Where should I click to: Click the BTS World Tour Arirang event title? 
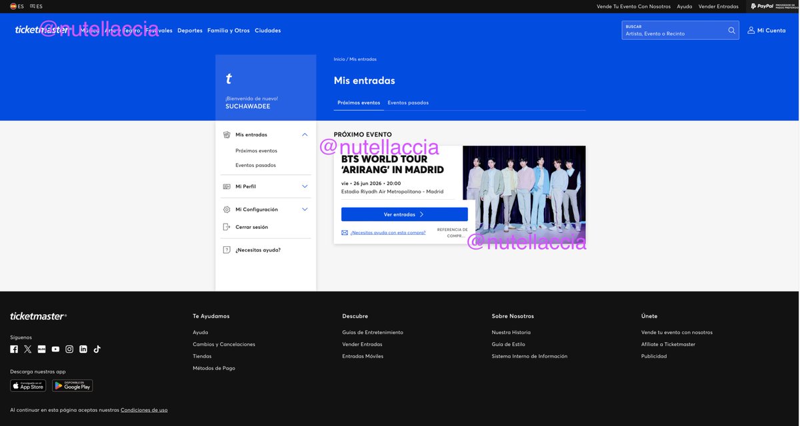click(x=393, y=164)
